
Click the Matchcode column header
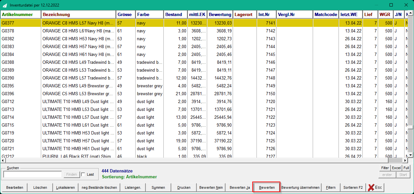[x=326, y=15]
